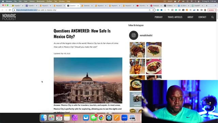Click the Palacio de Bellas Artes hero image
Viewport: 218px width, 123px height.
(x=88, y=80)
